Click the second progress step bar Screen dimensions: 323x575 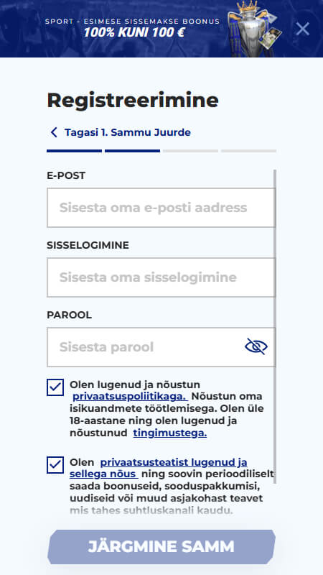pos(132,151)
